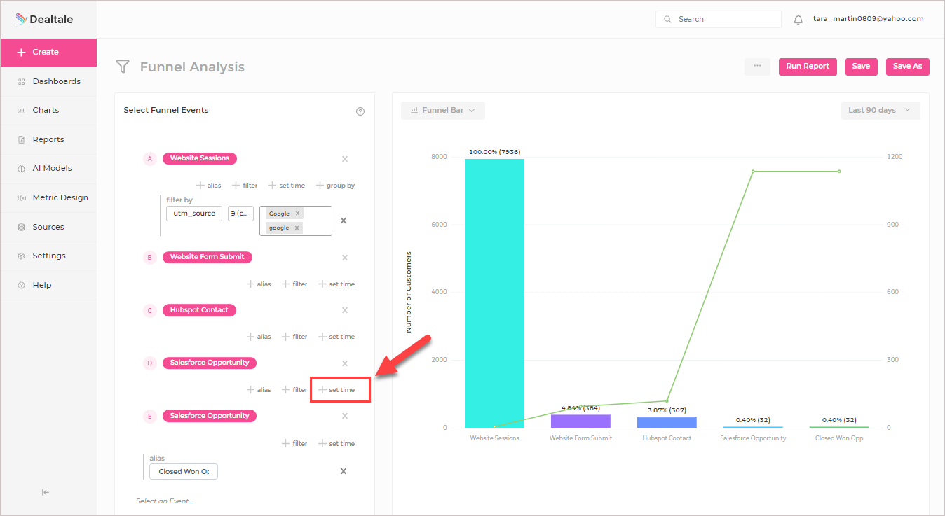Remove Website Sessions event with X
The width and height of the screenshot is (945, 516).
pos(345,159)
